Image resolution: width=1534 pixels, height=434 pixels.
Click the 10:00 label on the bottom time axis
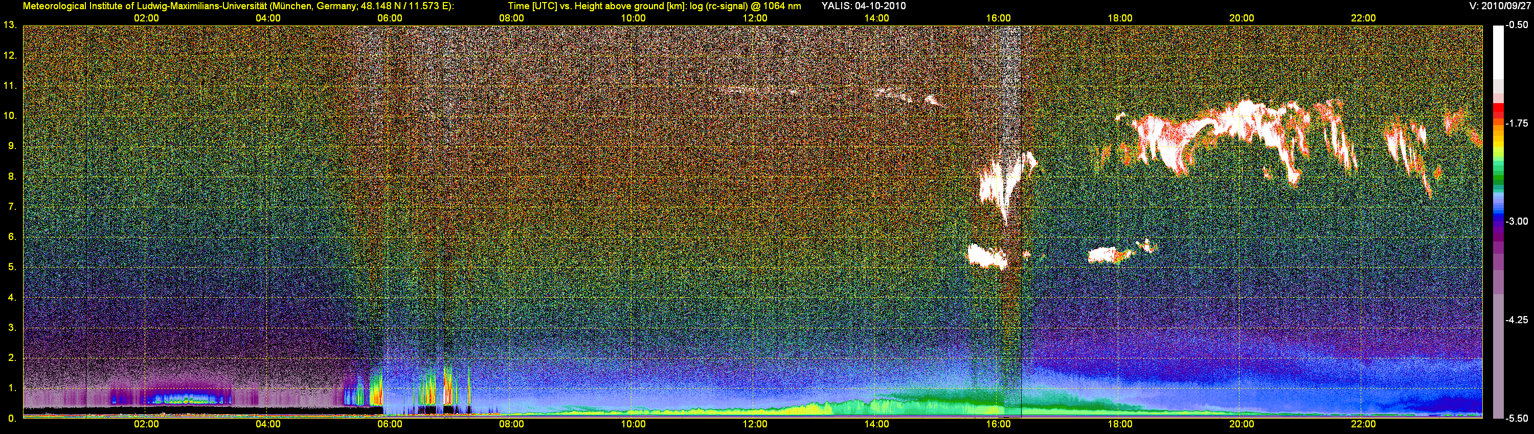click(633, 424)
